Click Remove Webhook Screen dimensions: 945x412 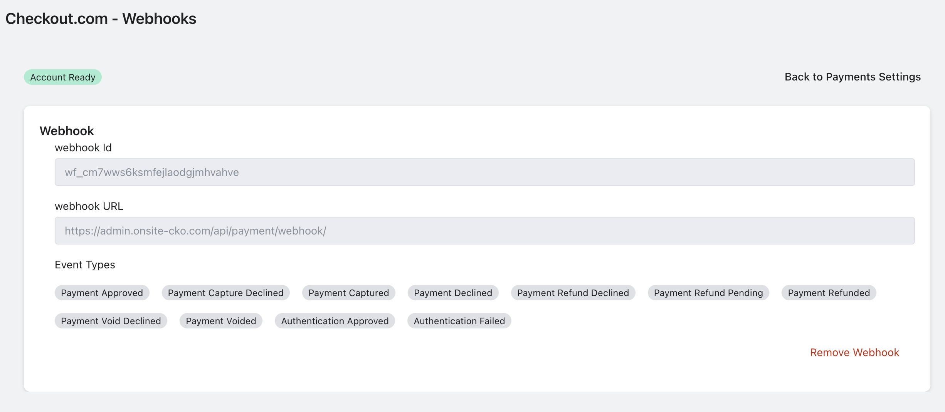(854, 352)
